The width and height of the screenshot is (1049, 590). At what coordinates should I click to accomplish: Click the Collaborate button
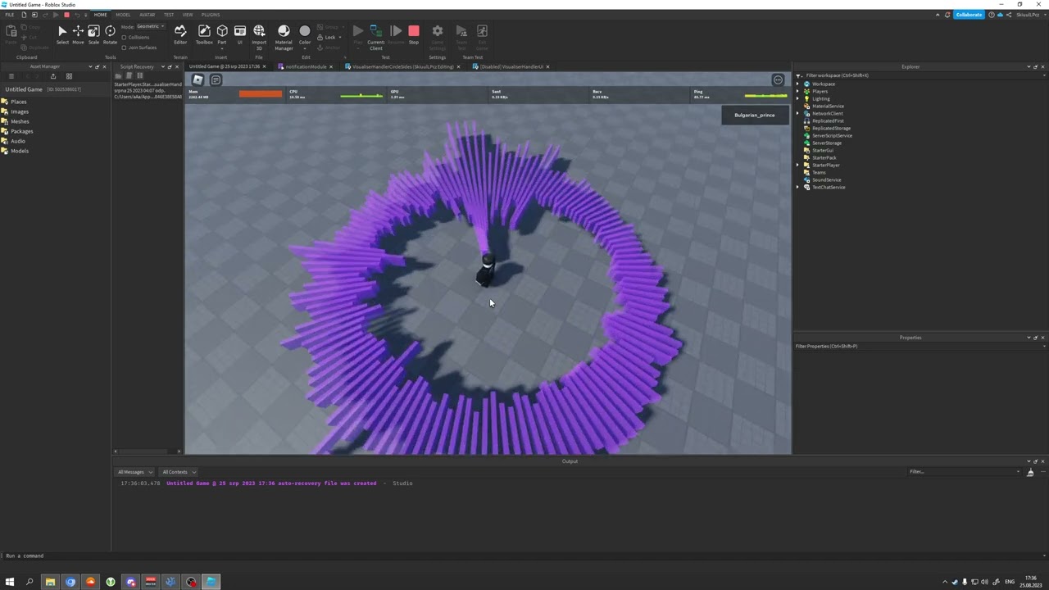[968, 15]
